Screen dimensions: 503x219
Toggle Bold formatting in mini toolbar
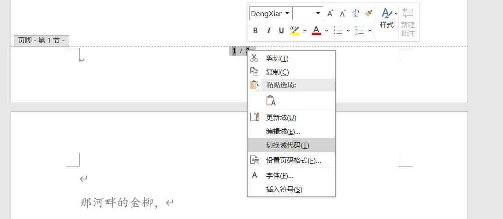(x=255, y=30)
